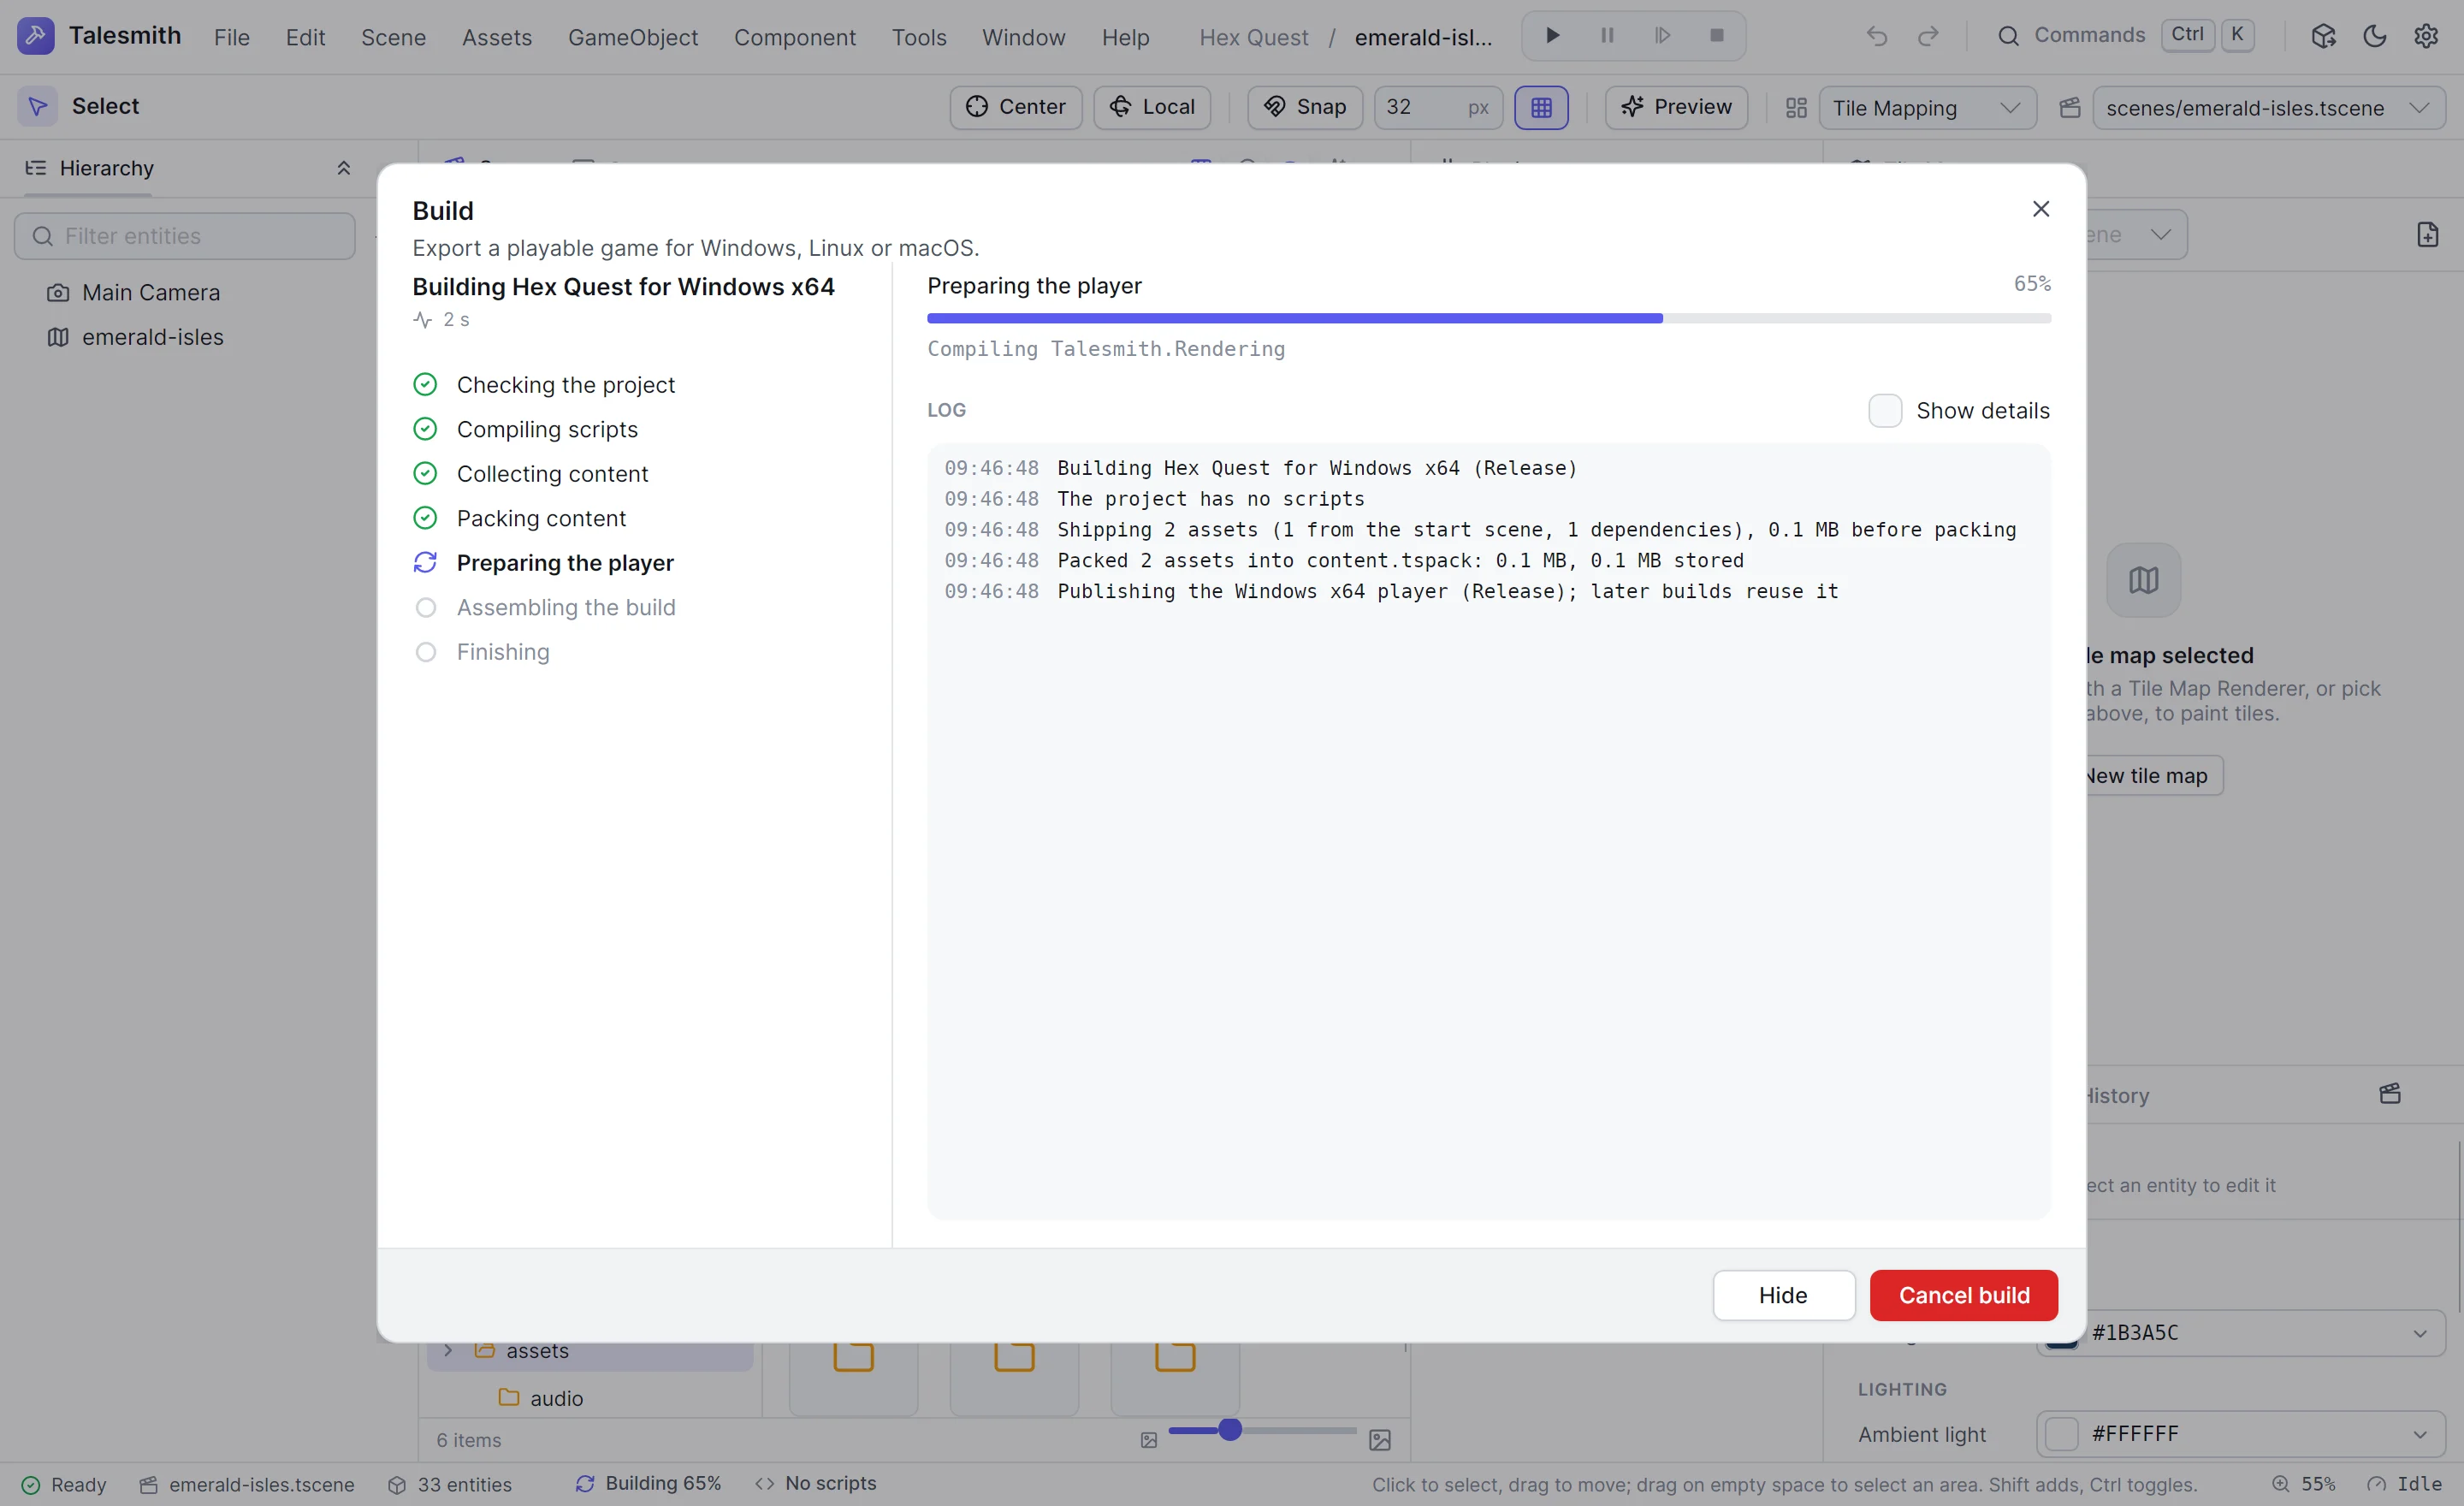Click the Step frame icon

(x=1662, y=36)
